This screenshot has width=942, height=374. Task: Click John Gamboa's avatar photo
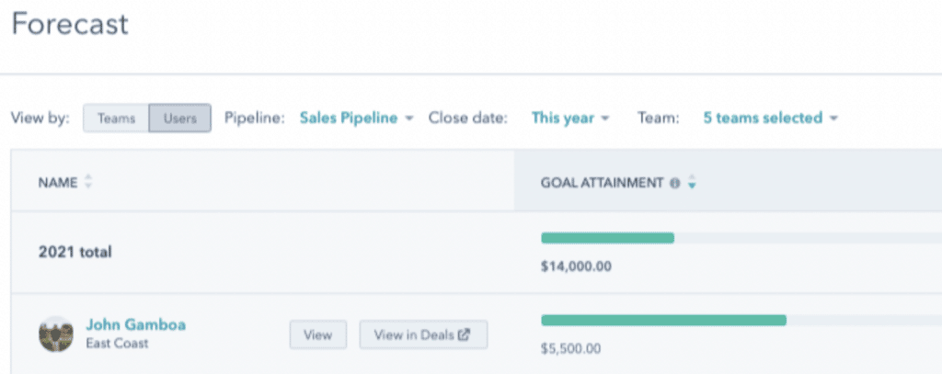pyautogui.click(x=56, y=334)
